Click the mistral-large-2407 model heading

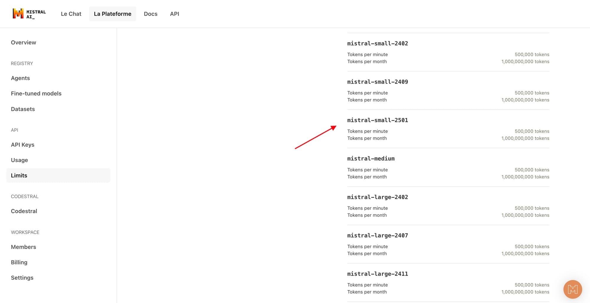(x=378, y=235)
